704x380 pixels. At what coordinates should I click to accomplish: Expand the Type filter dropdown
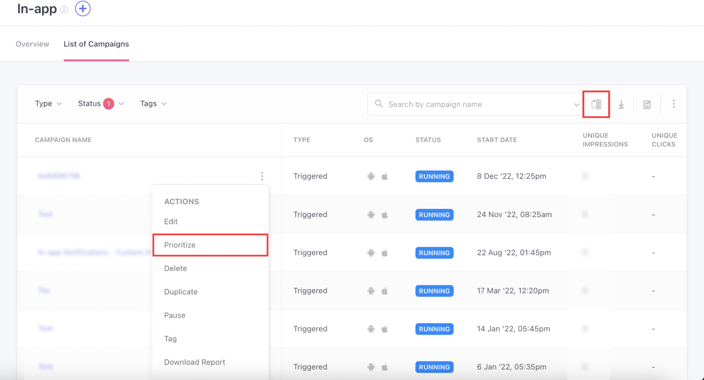pyautogui.click(x=48, y=103)
